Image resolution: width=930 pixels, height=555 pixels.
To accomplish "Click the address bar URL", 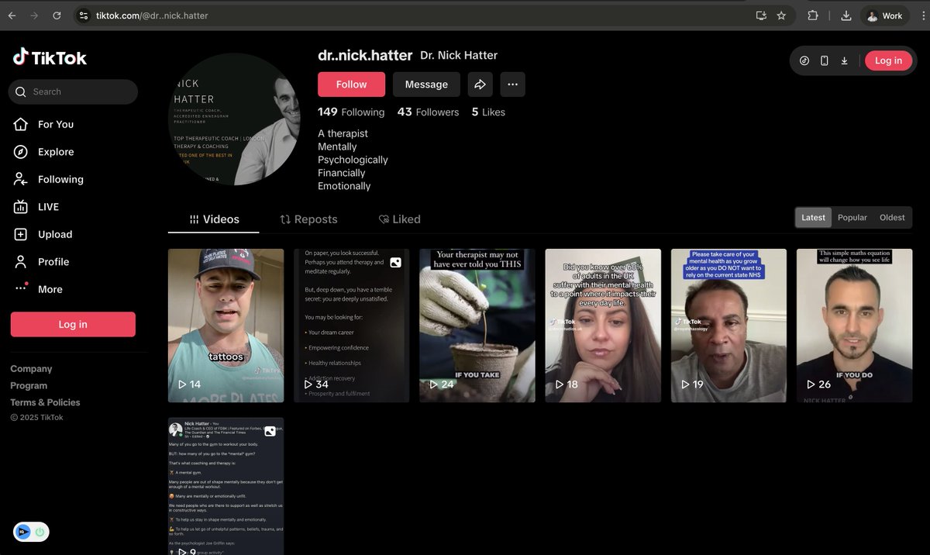I will click(x=152, y=16).
